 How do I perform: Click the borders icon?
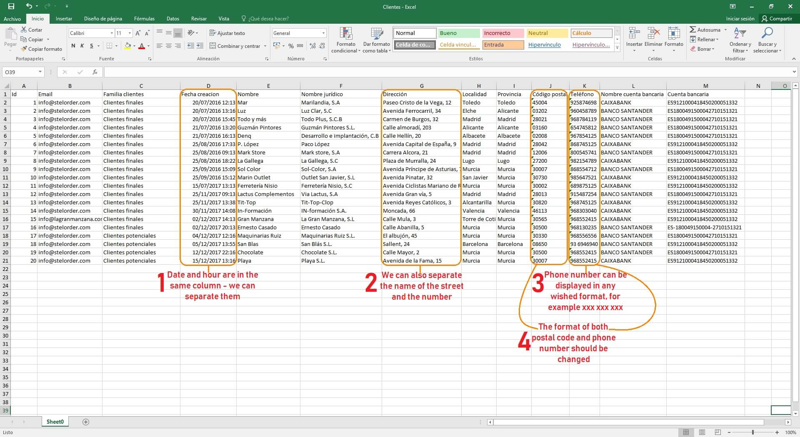pos(109,46)
